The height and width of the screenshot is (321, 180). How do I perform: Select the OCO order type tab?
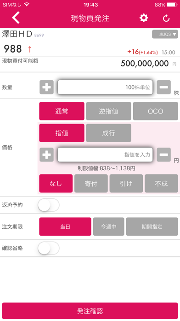tap(155, 111)
